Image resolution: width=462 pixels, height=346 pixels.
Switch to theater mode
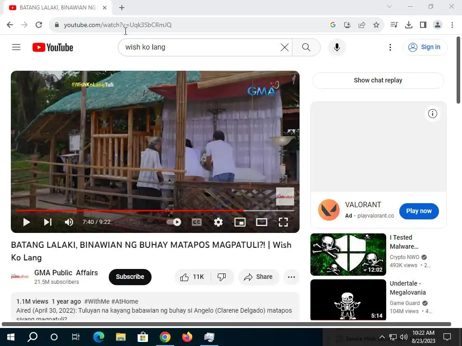261,222
